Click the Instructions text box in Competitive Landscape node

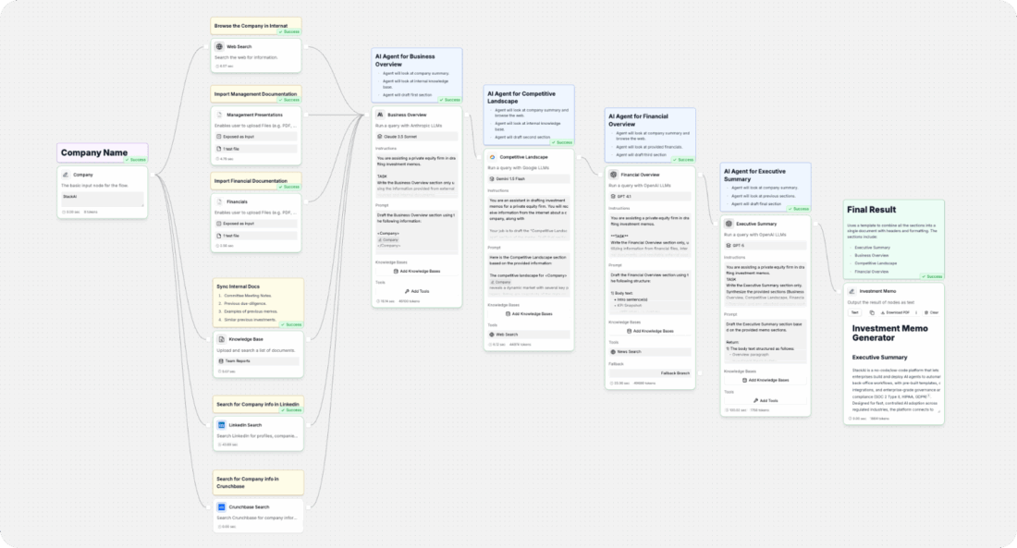point(529,218)
